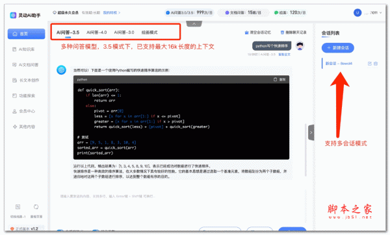The image size is (390, 235).
Task: Click the explanation paragraph below the code
Action: click(180, 171)
